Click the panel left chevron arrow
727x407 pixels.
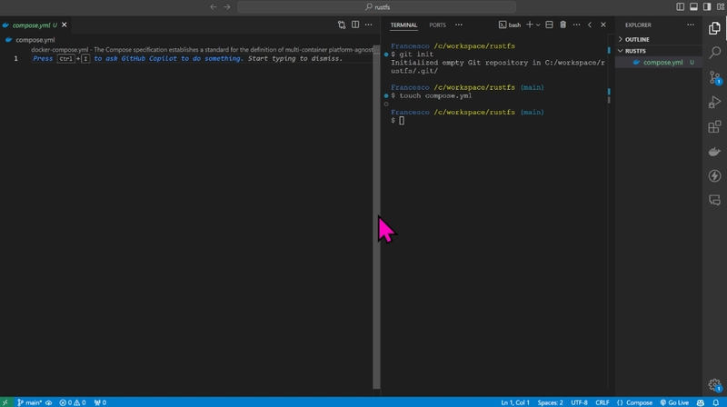(x=590, y=25)
